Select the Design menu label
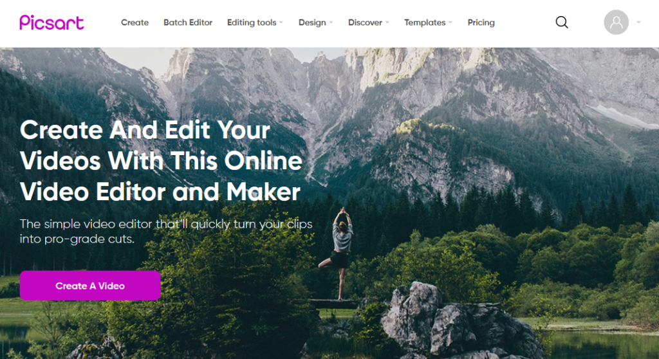 coord(312,23)
